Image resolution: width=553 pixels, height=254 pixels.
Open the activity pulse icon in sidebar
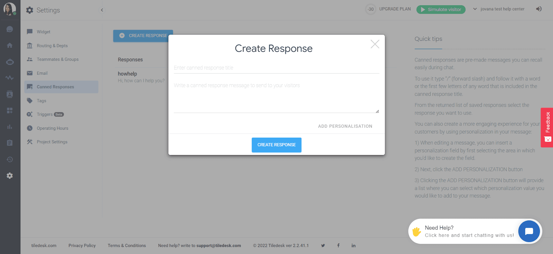[x=10, y=78]
